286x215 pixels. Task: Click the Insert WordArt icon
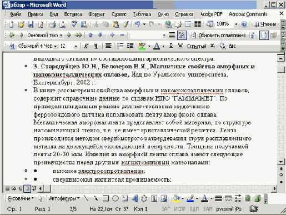point(135,198)
